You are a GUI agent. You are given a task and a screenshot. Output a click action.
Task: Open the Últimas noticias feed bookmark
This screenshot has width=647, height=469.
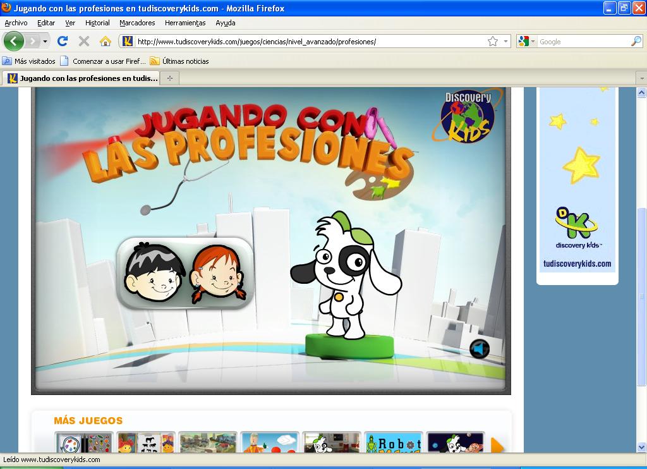point(179,61)
